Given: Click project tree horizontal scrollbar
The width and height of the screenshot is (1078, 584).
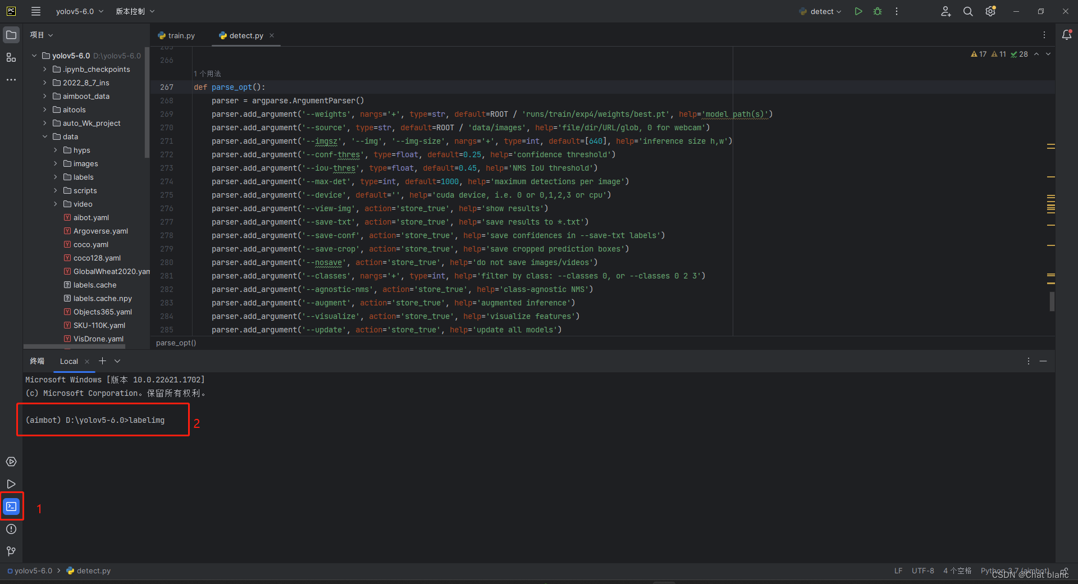Looking at the screenshot, I should click(x=74, y=346).
